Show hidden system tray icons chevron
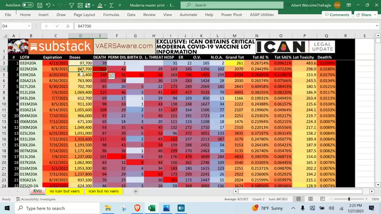381x214 pixels. 293,208
